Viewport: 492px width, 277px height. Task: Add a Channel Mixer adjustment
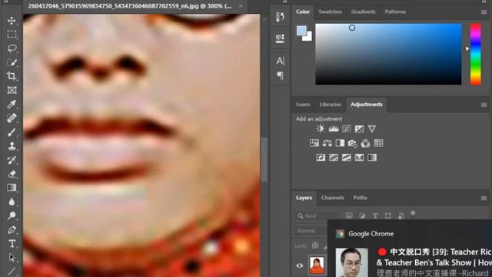pos(366,143)
